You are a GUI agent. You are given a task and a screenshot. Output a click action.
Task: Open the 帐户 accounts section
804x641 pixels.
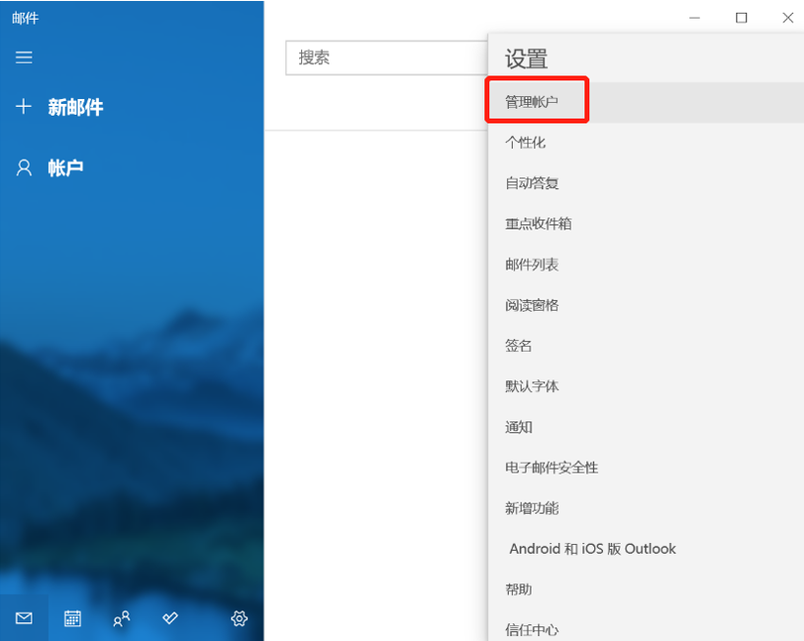pyautogui.click(x=66, y=168)
